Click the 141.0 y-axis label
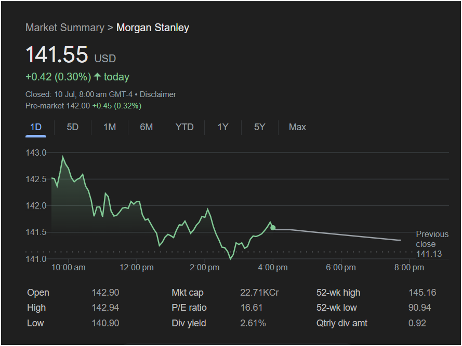This screenshot has width=462, height=346. [x=36, y=259]
